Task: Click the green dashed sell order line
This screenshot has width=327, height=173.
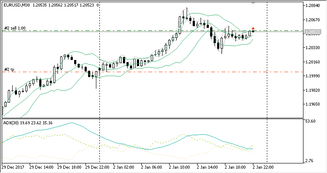Action: [x=152, y=31]
